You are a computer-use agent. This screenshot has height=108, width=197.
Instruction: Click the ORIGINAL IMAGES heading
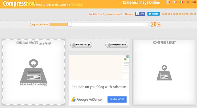[34, 43]
